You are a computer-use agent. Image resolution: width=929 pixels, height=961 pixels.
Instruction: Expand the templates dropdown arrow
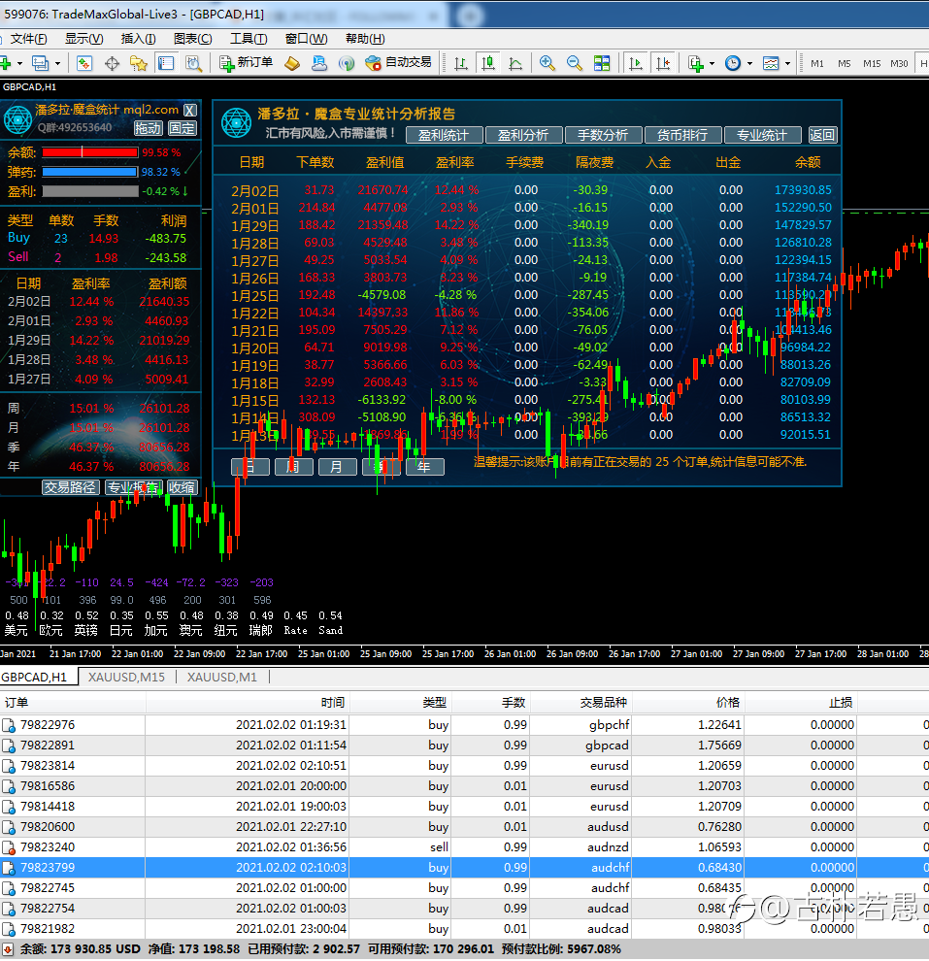coord(787,63)
